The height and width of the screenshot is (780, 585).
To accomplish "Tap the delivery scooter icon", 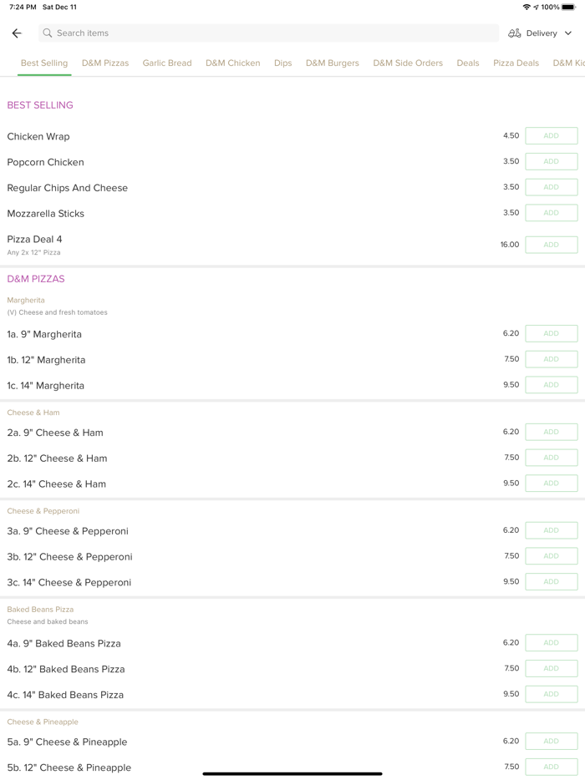I will 514,33.
